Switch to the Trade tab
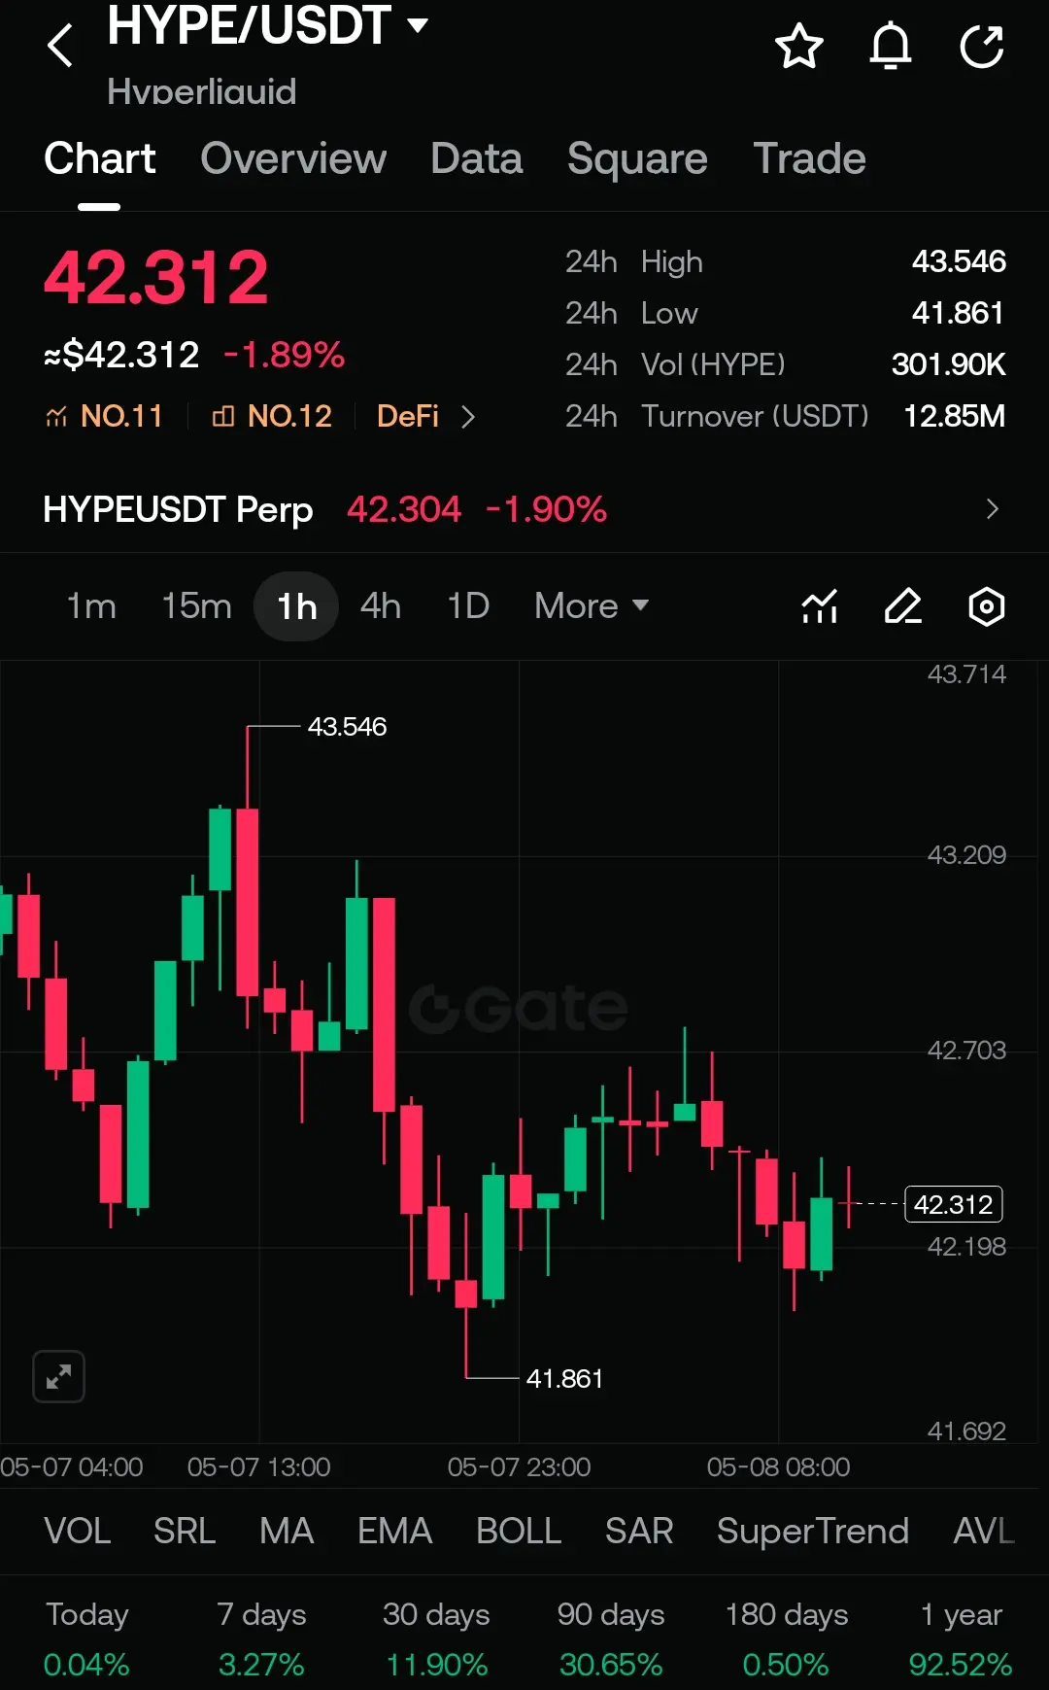 (809, 158)
